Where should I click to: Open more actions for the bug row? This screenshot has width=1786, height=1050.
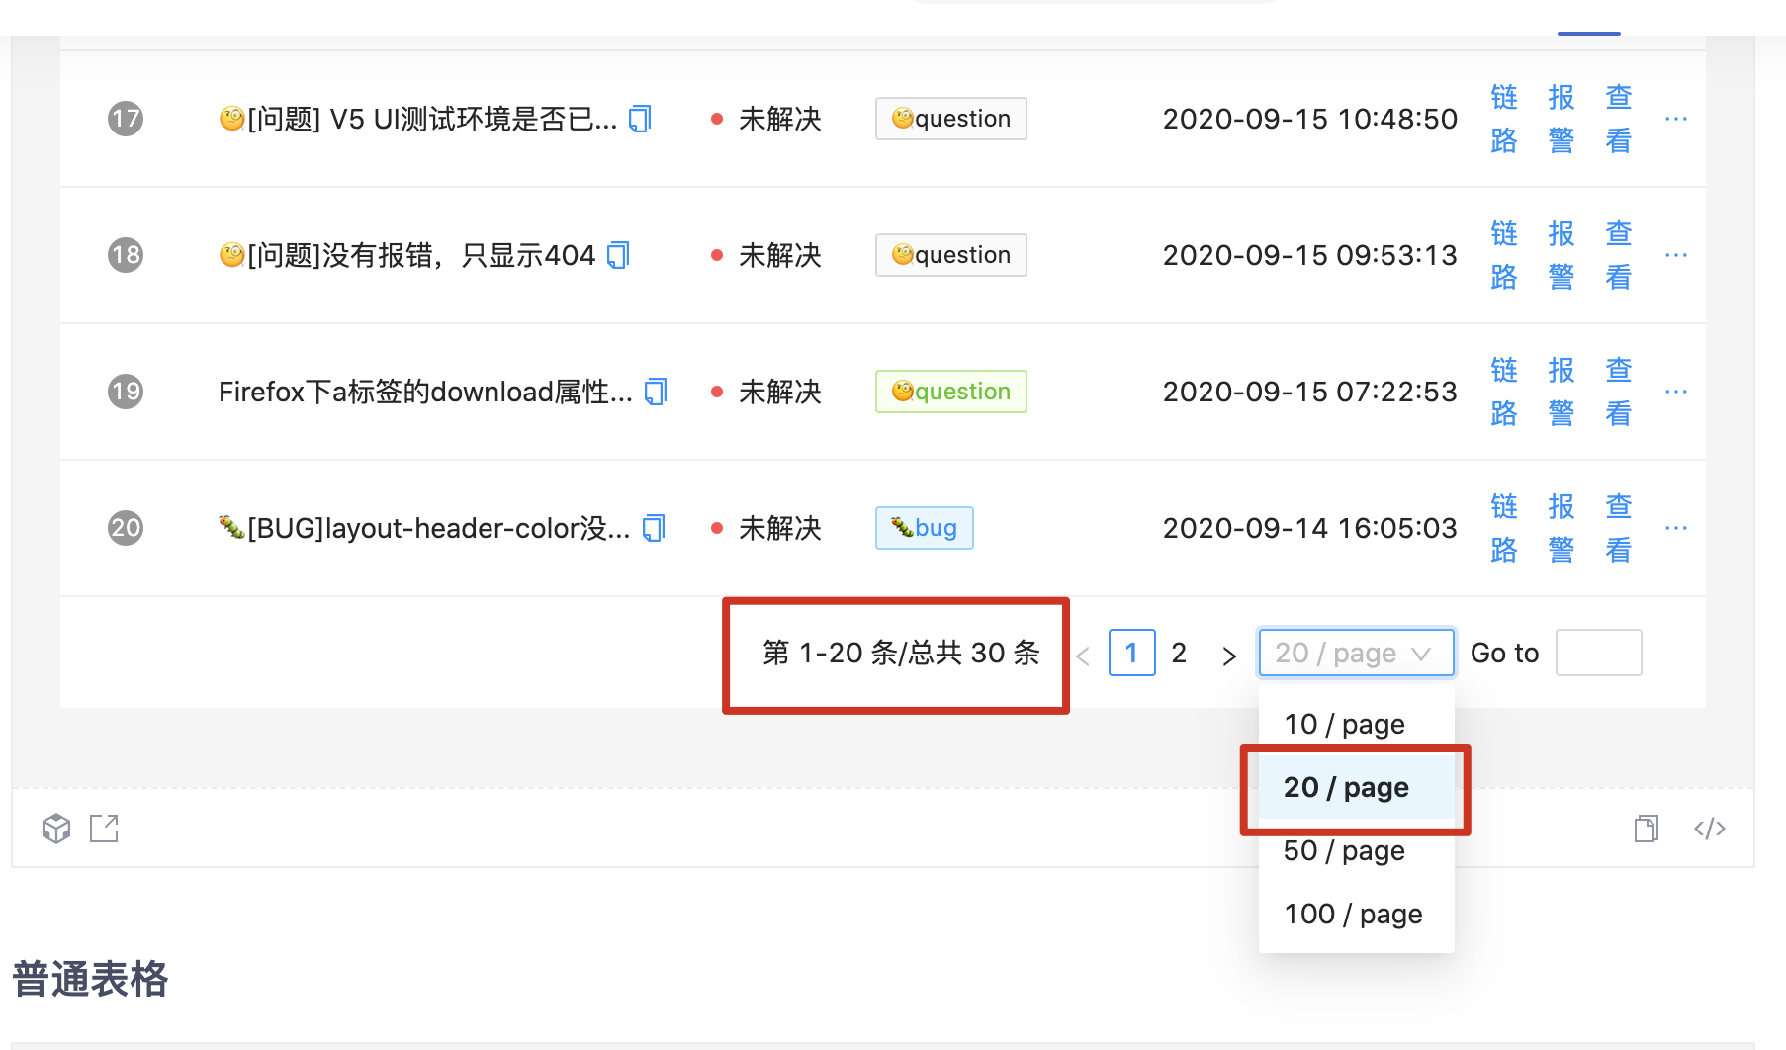tap(1676, 528)
